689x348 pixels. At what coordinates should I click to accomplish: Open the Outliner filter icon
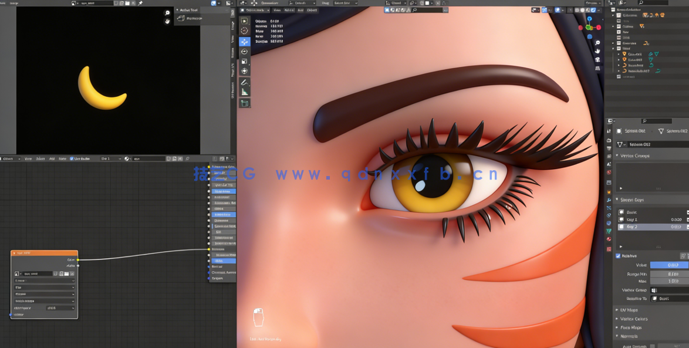pos(622,2)
